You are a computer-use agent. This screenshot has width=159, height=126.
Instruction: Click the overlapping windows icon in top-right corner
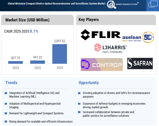coord(153,4)
